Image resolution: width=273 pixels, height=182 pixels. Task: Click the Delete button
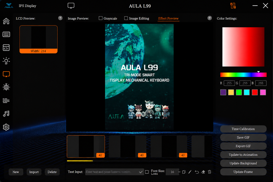pos(52,172)
